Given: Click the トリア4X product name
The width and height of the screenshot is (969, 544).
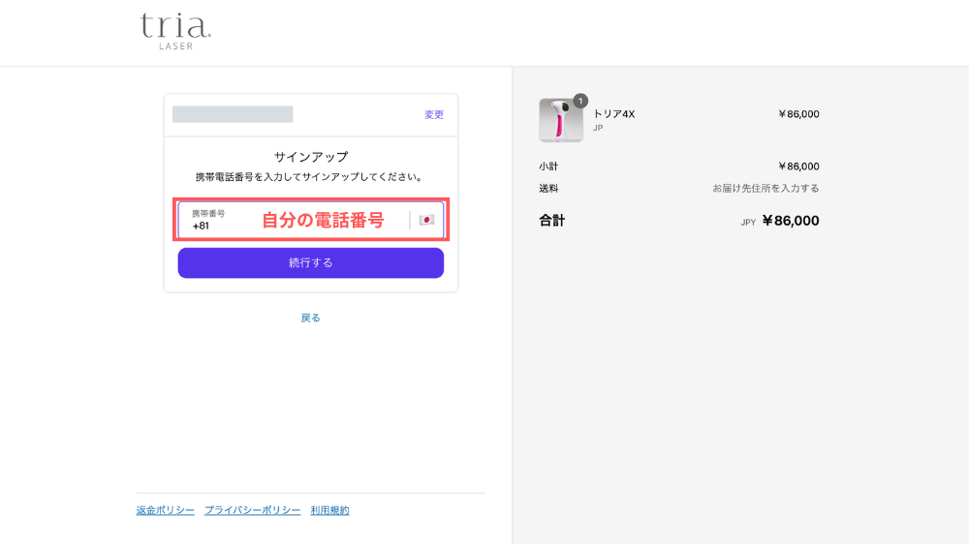Looking at the screenshot, I should tap(613, 114).
